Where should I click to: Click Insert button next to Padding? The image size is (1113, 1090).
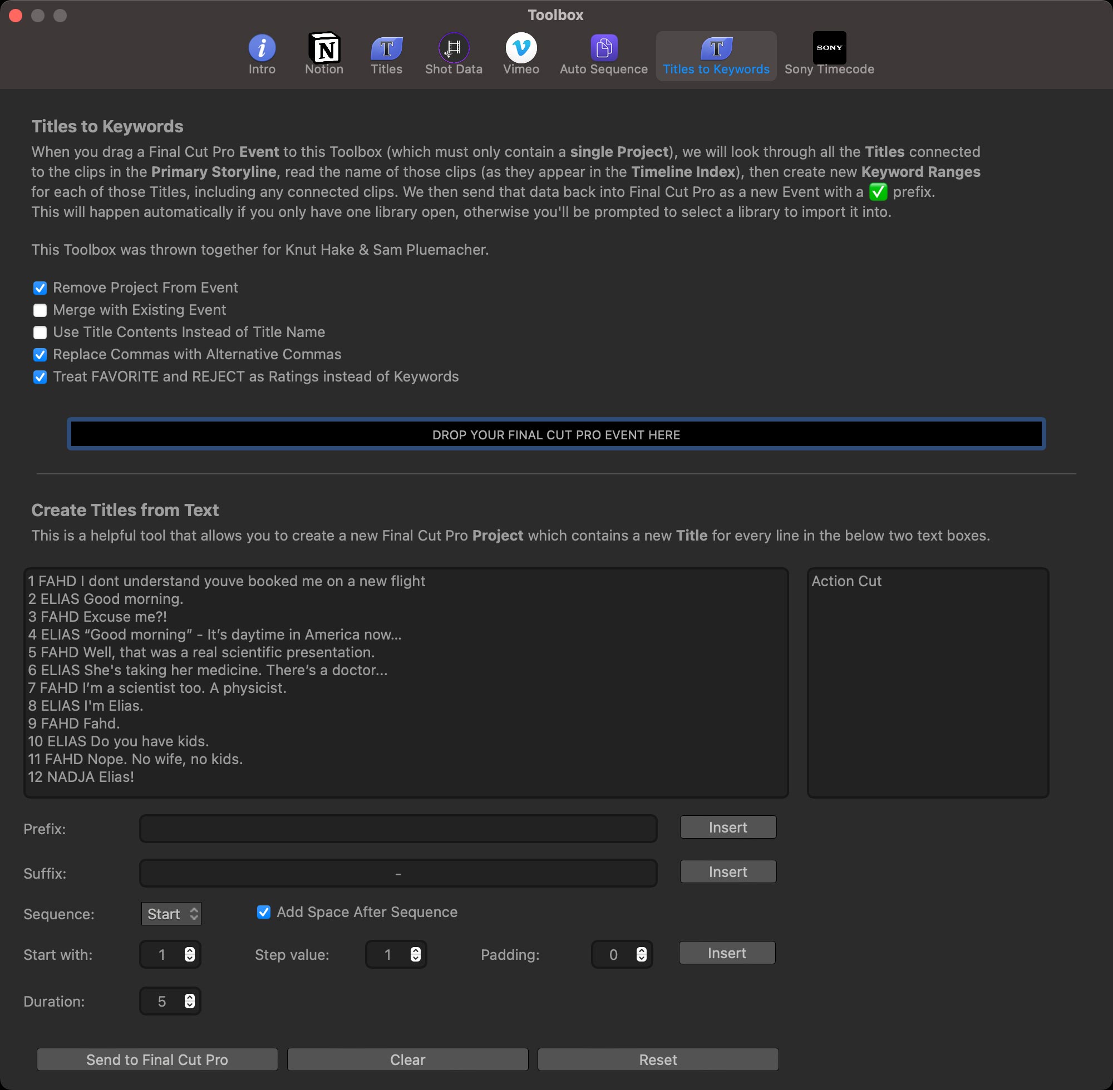[727, 953]
